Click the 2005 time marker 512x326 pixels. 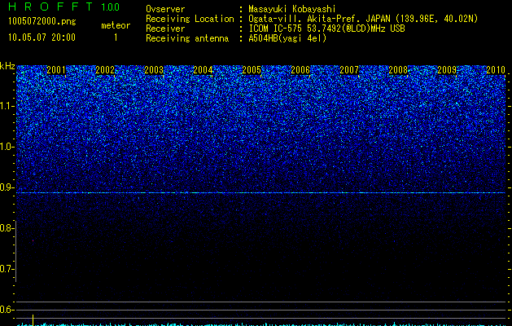(252, 70)
